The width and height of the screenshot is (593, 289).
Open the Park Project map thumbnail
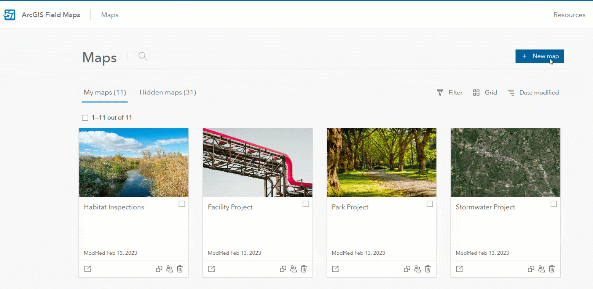(381, 163)
